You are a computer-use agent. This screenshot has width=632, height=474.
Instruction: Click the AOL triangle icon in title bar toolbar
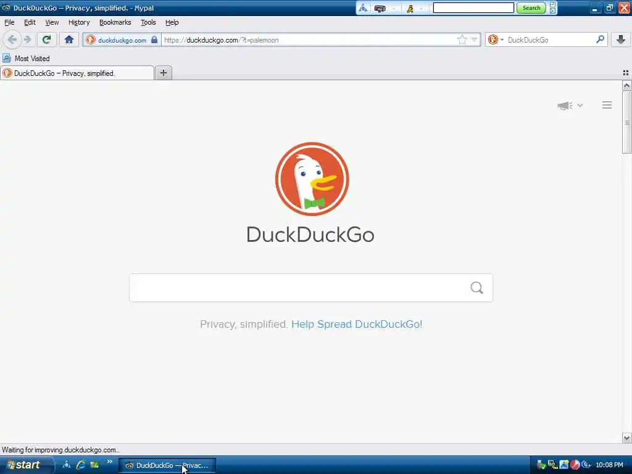(x=363, y=8)
